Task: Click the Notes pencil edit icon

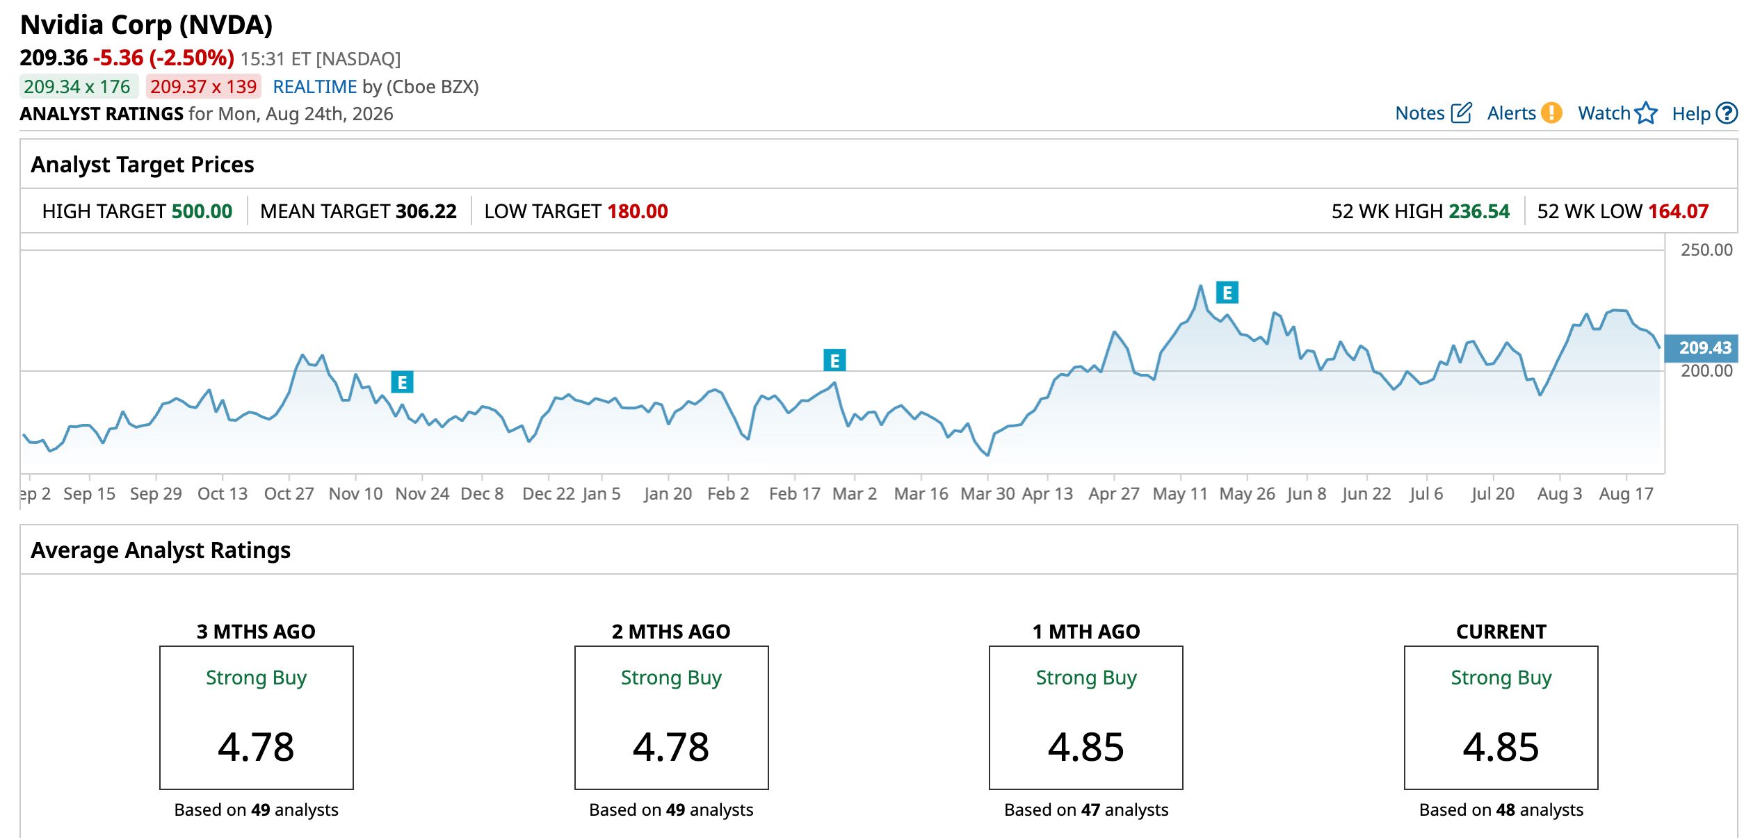Action: click(x=1461, y=113)
